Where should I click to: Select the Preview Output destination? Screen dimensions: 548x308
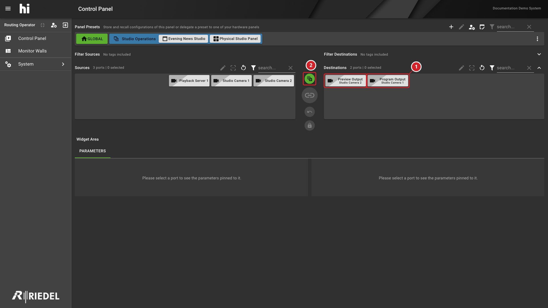pyautogui.click(x=346, y=81)
